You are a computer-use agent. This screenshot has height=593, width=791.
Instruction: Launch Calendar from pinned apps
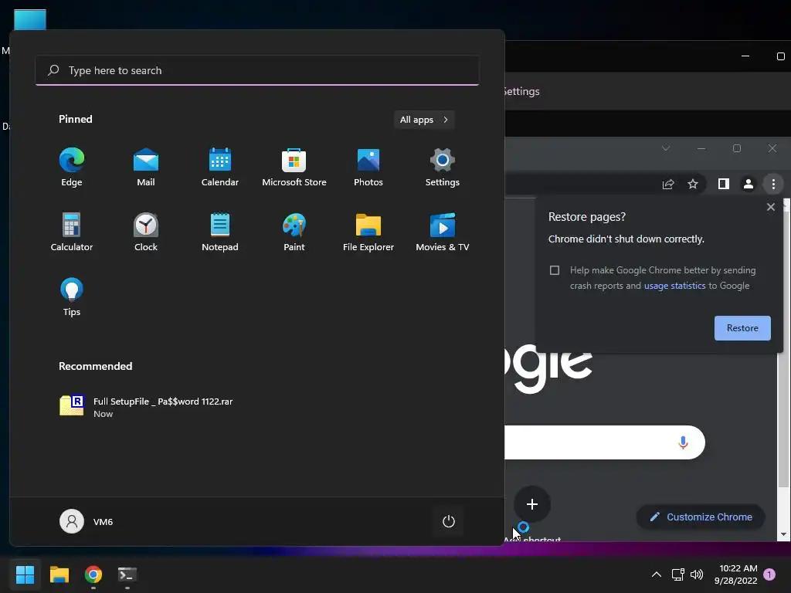pos(220,168)
